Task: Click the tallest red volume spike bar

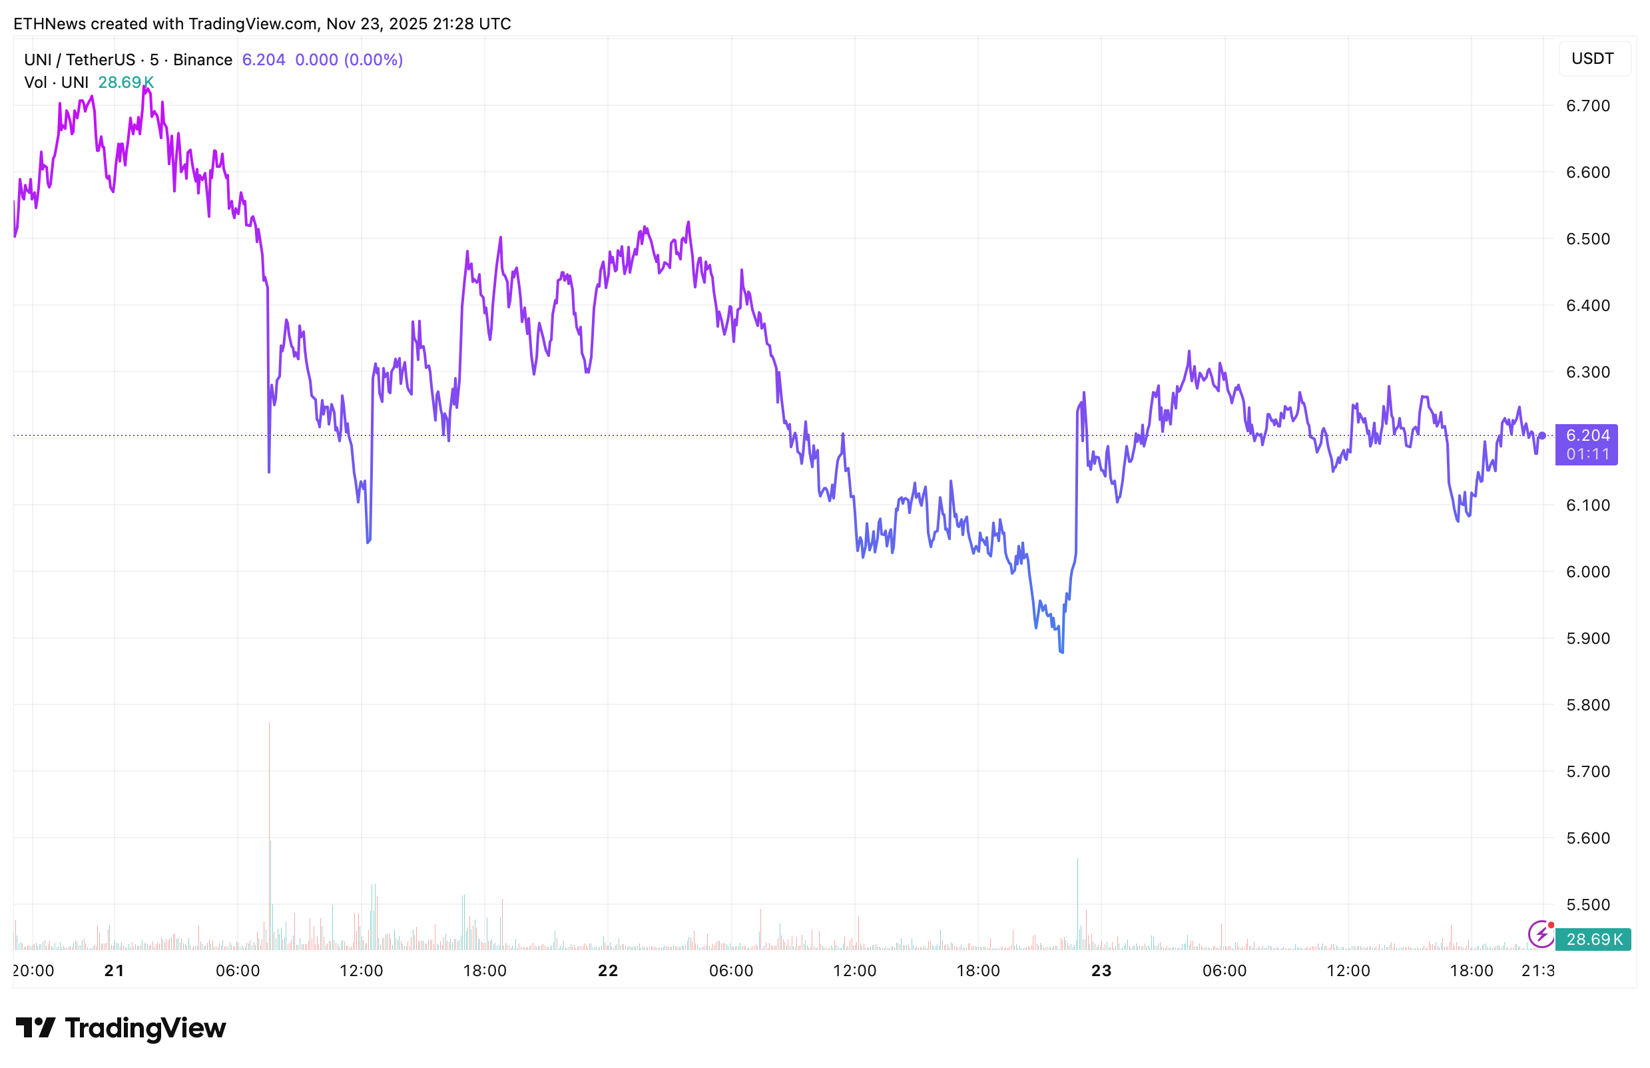Action: coord(269,832)
